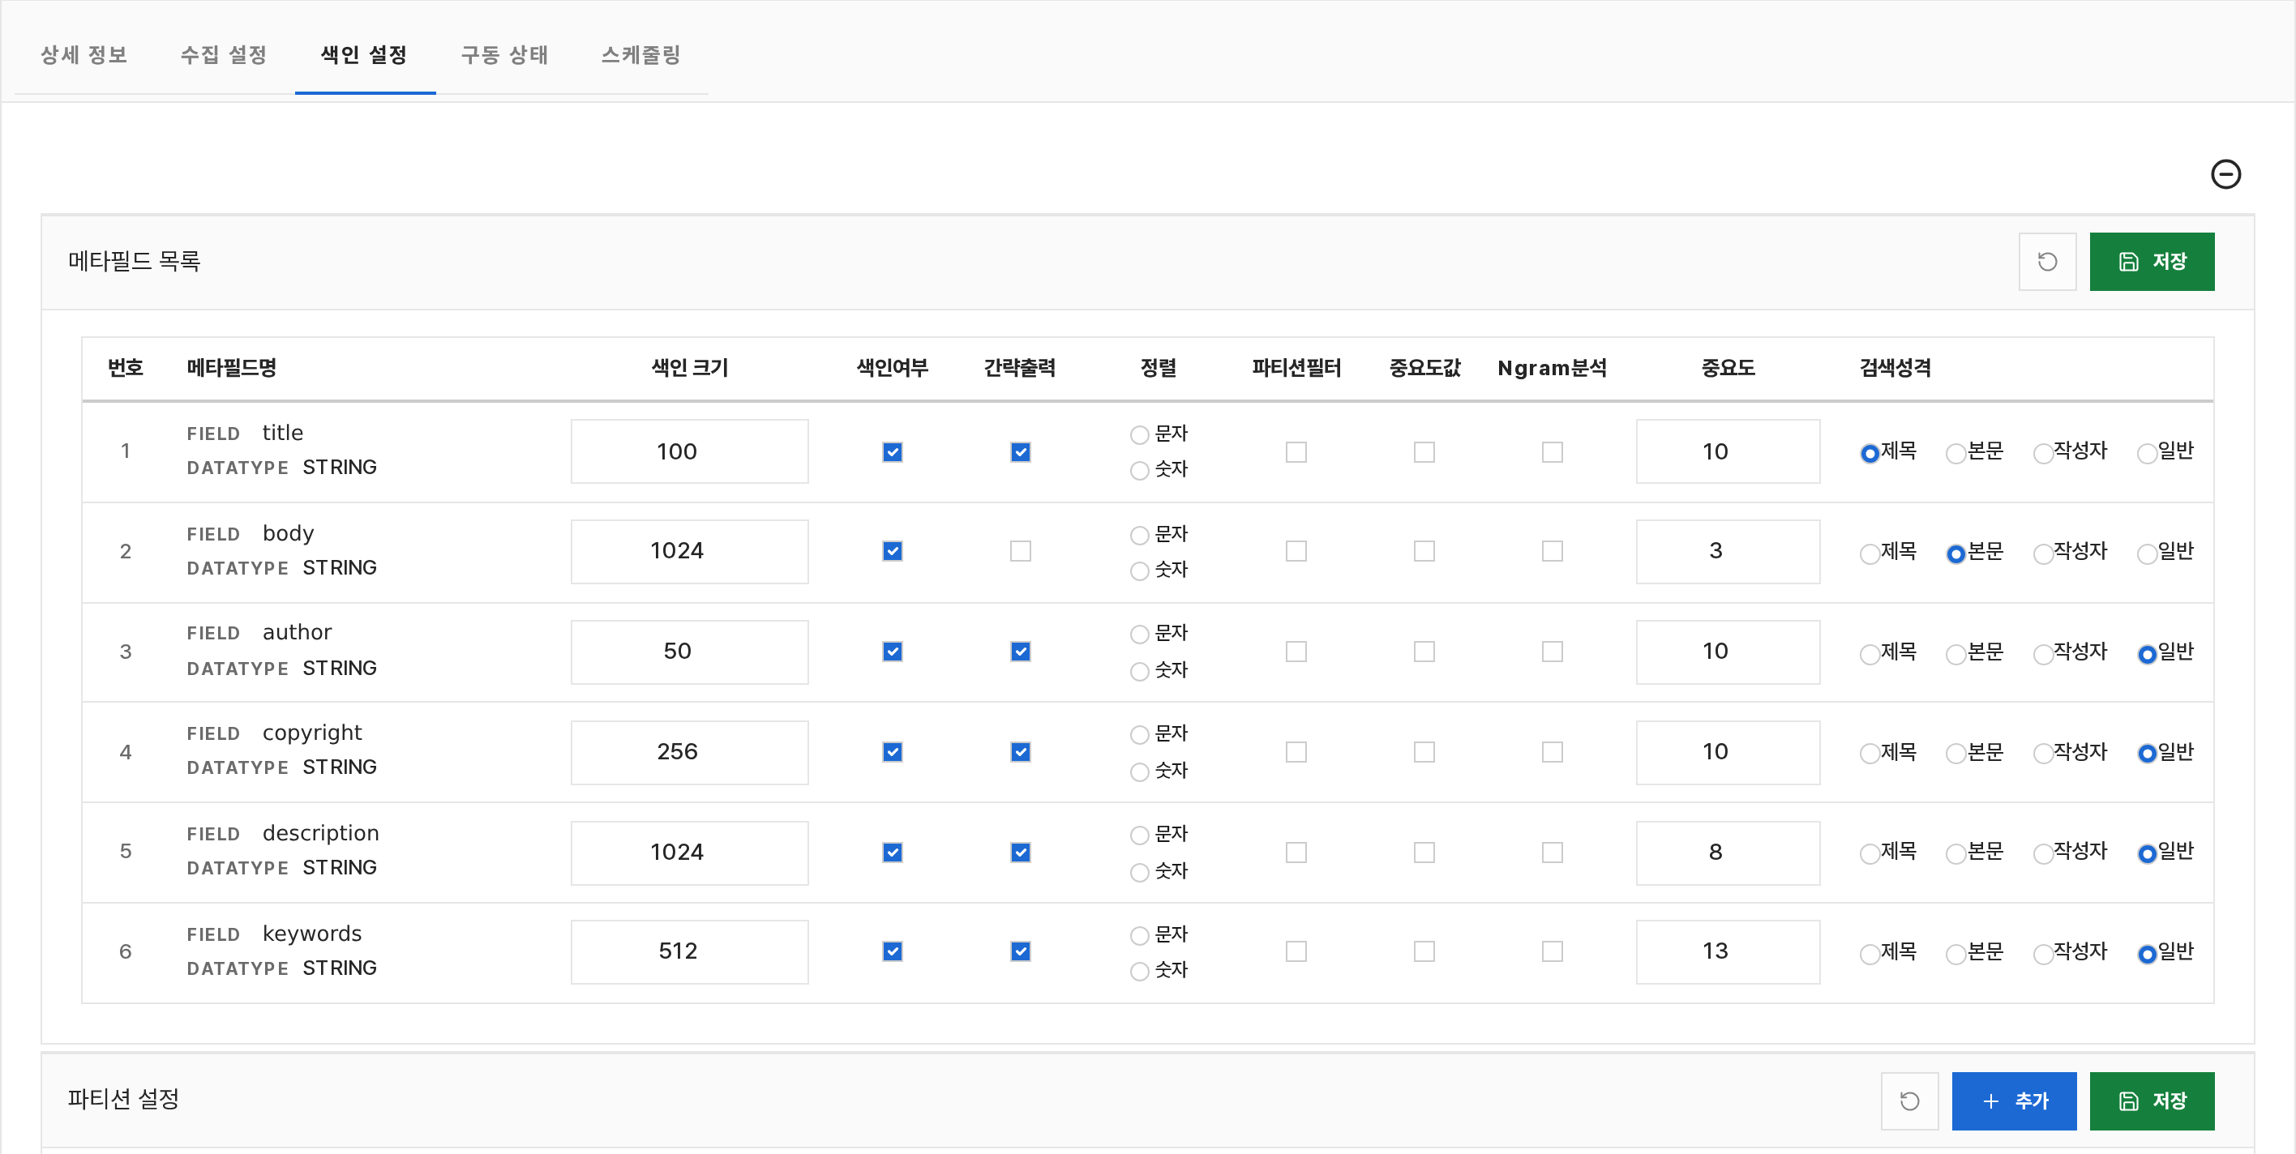
Task: Uncheck 색인여부 for the description field
Action: pos(892,853)
